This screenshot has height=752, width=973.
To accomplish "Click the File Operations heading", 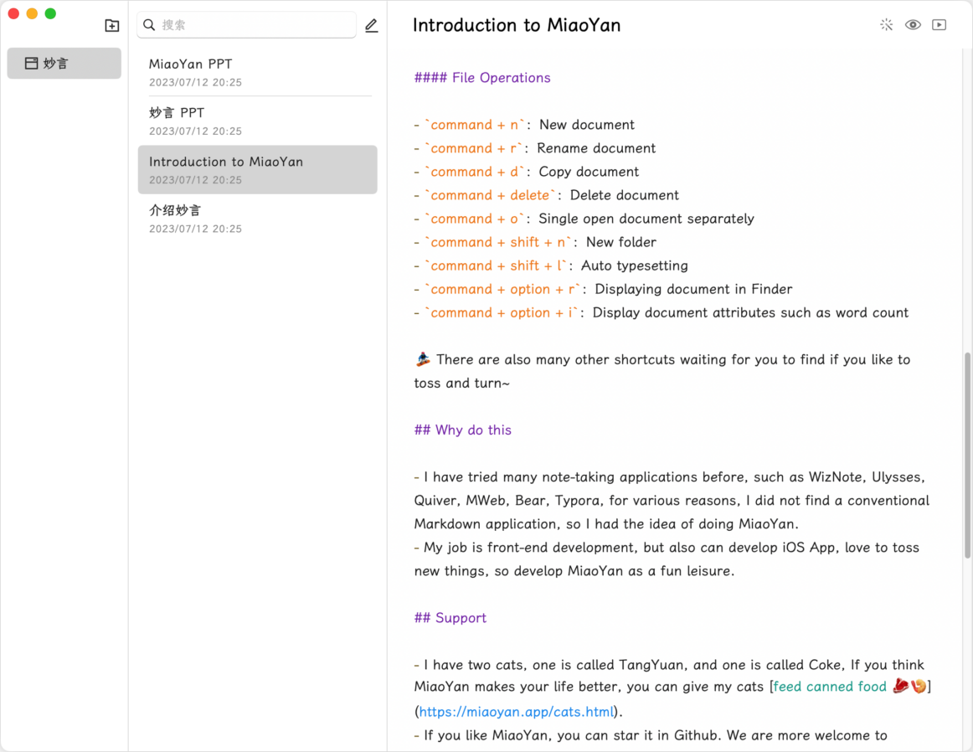I will point(482,78).
